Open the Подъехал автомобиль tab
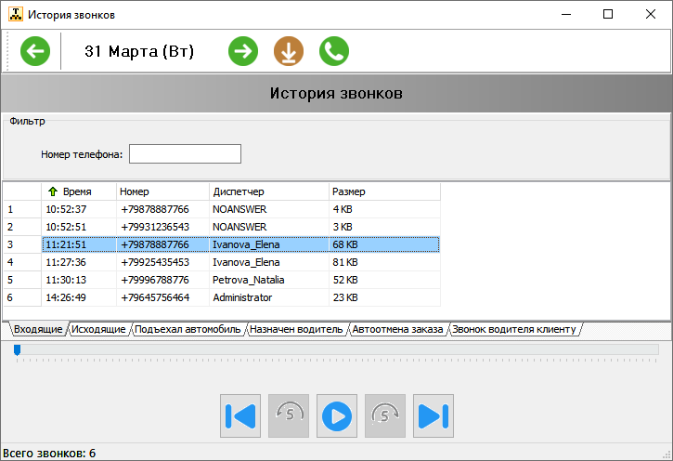The height and width of the screenshot is (461, 673). [x=188, y=329]
